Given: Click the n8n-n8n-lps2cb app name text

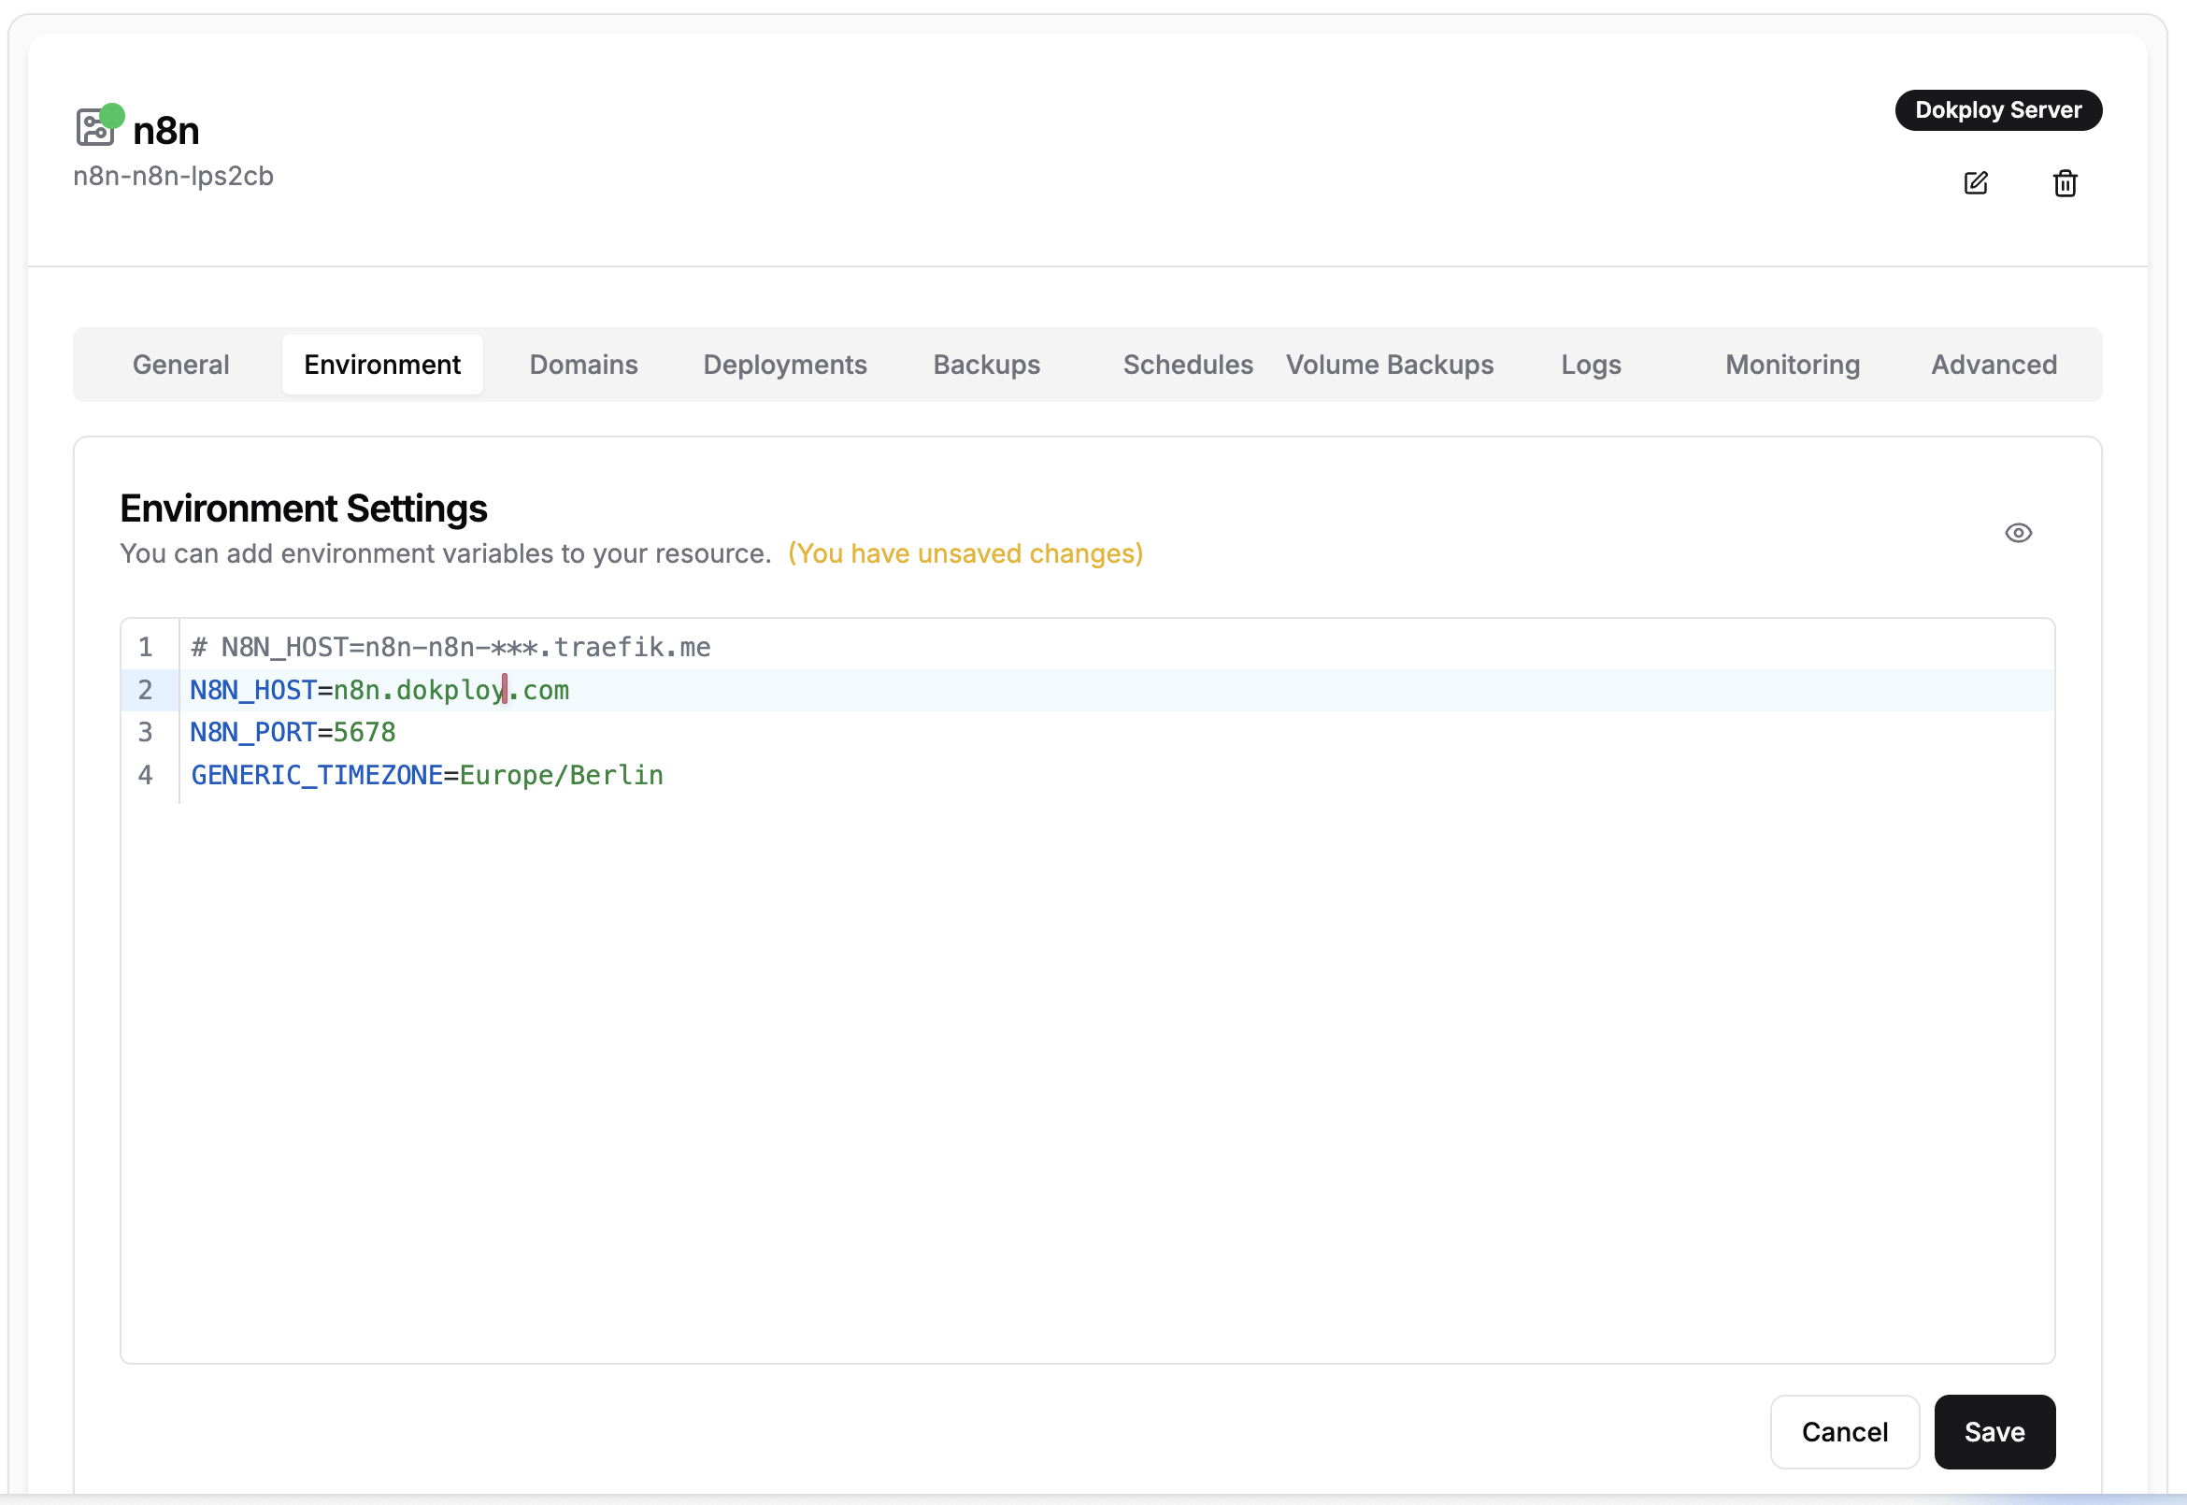Looking at the screenshot, I should pos(174,177).
